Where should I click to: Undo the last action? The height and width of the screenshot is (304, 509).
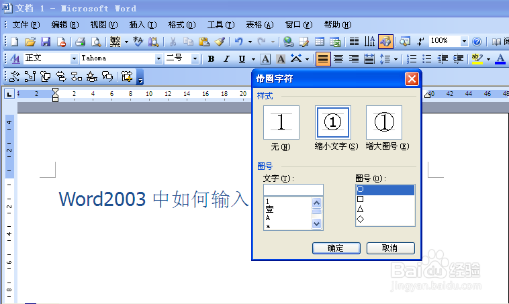239,42
